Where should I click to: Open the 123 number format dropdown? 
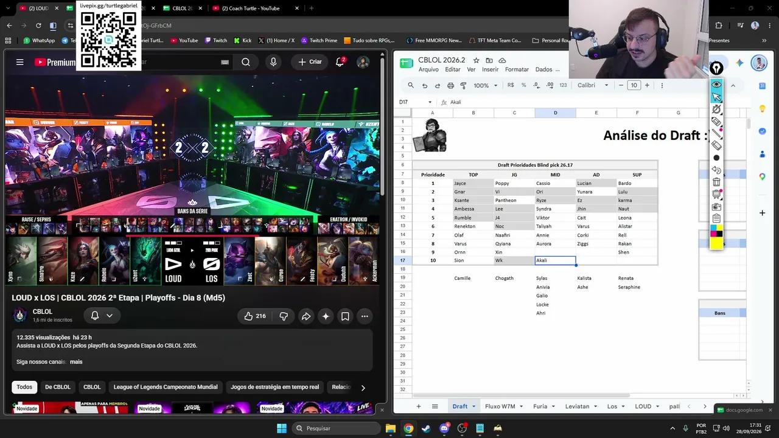563,85
